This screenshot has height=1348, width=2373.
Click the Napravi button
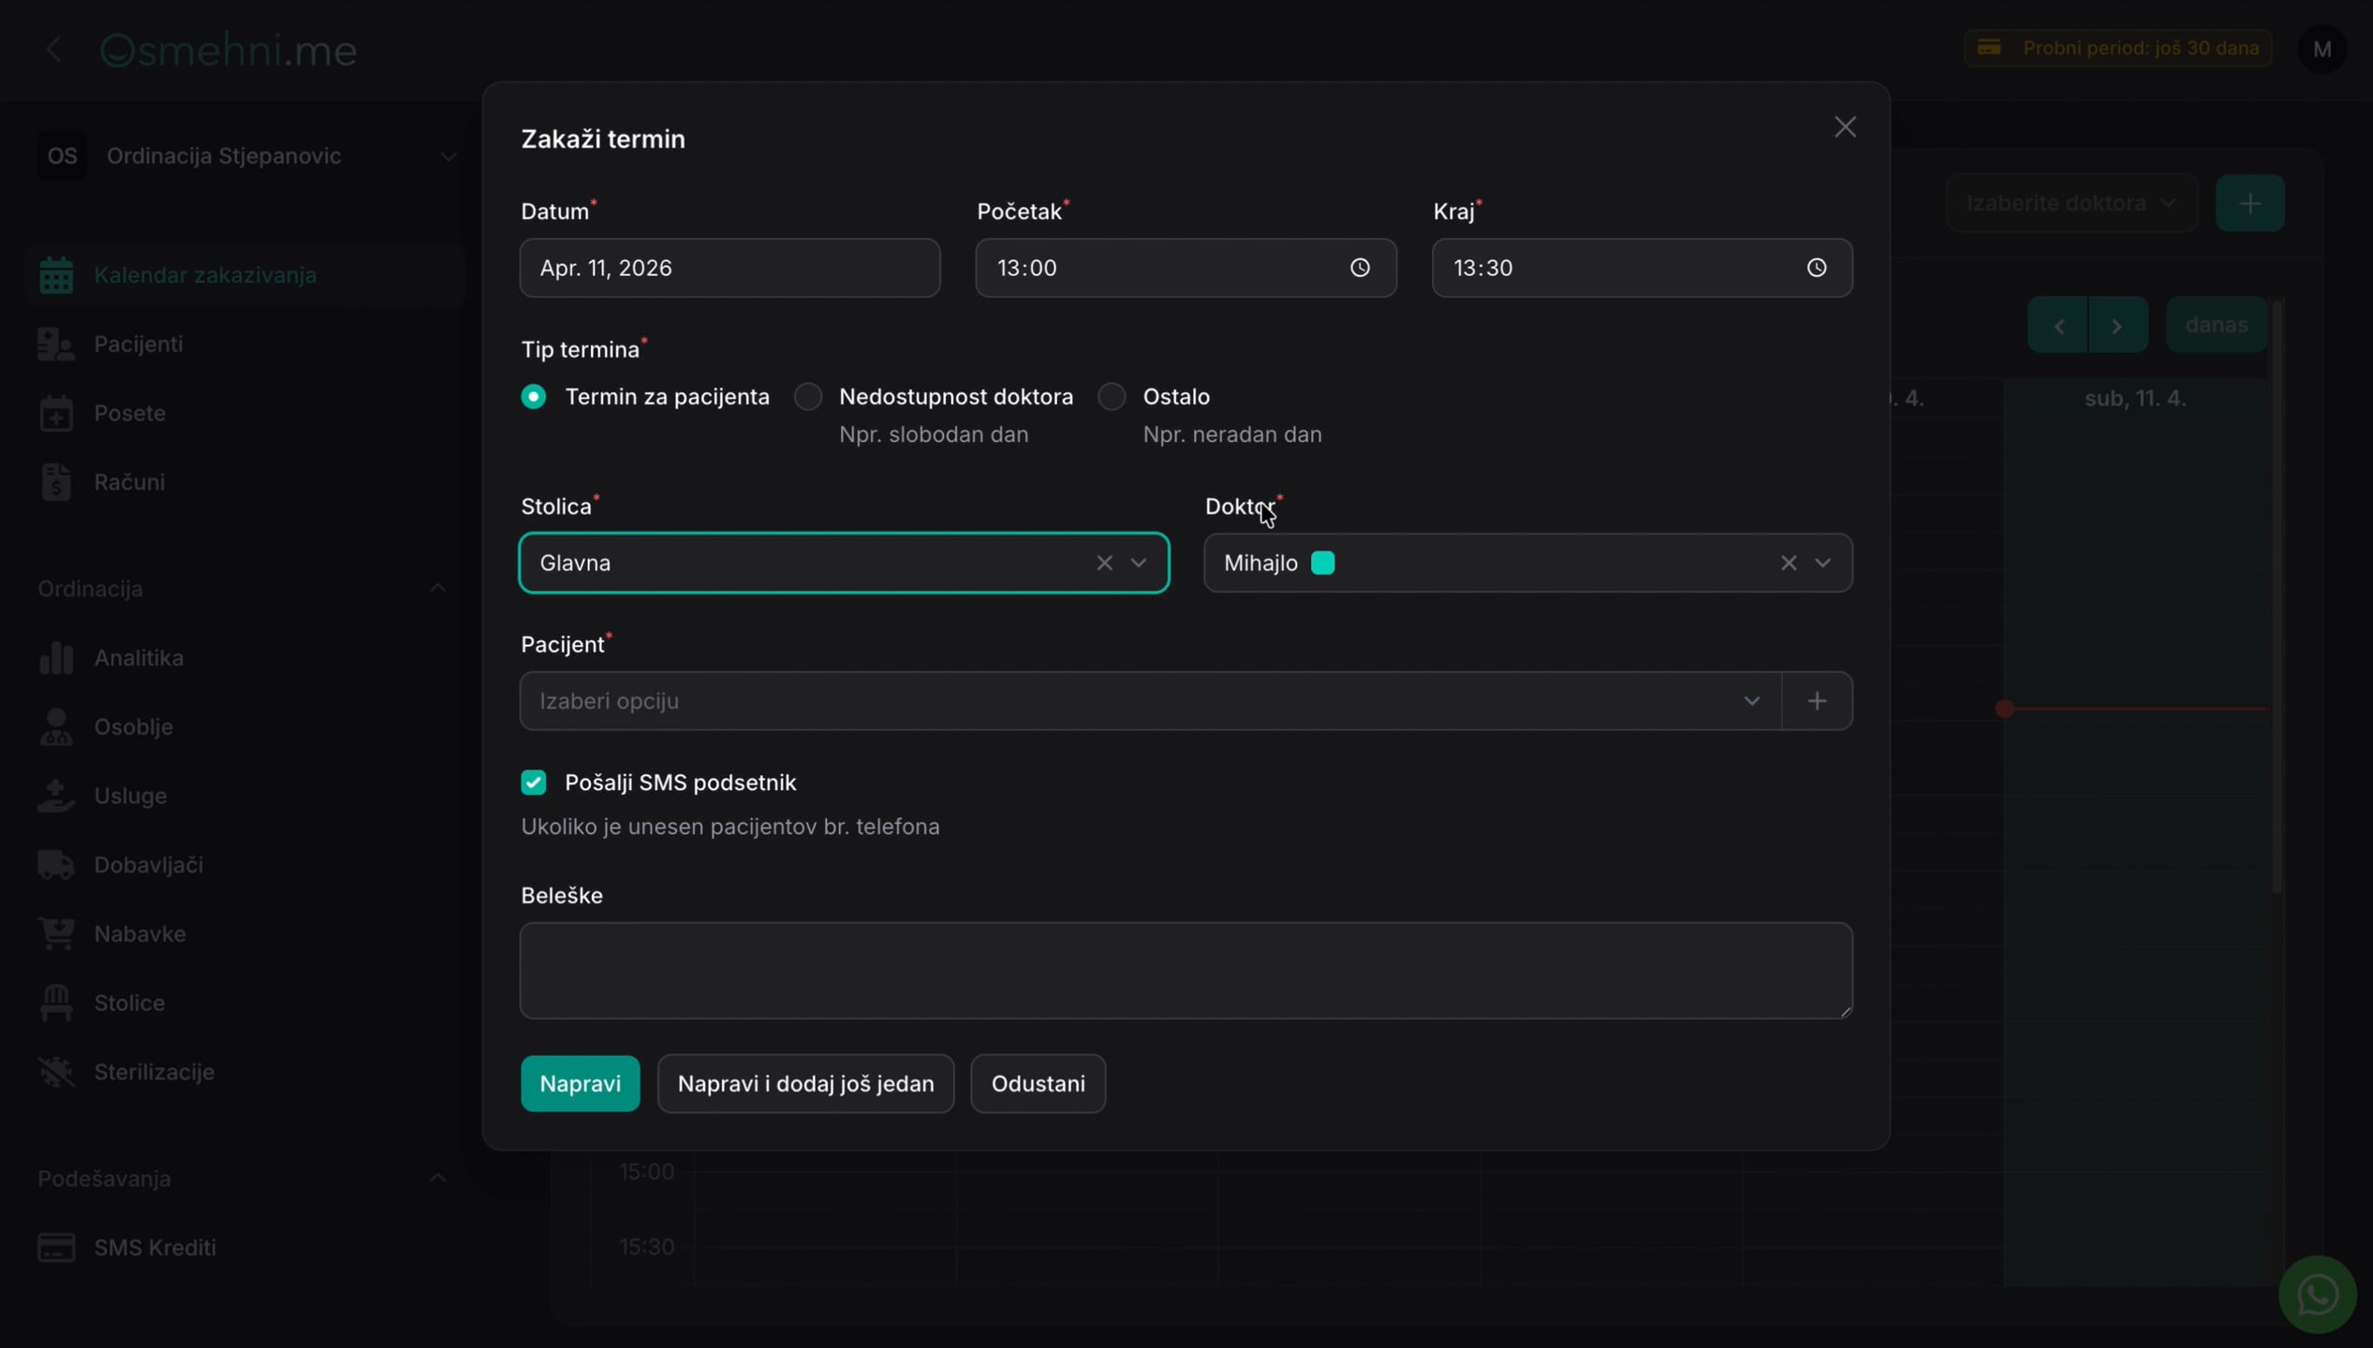point(580,1083)
